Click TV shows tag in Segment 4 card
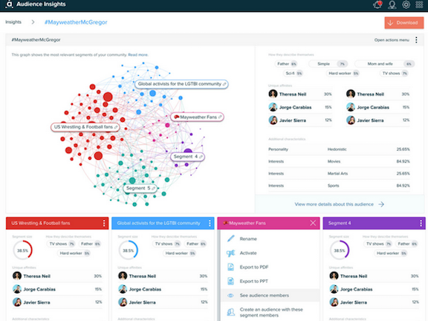Image resolution: width=428 pixels, height=321 pixels. [378, 244]
